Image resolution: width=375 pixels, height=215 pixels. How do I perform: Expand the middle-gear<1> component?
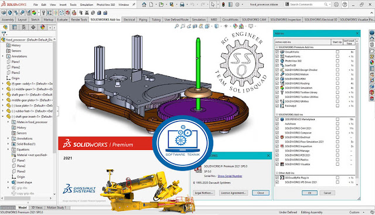[x=3, y=89]
